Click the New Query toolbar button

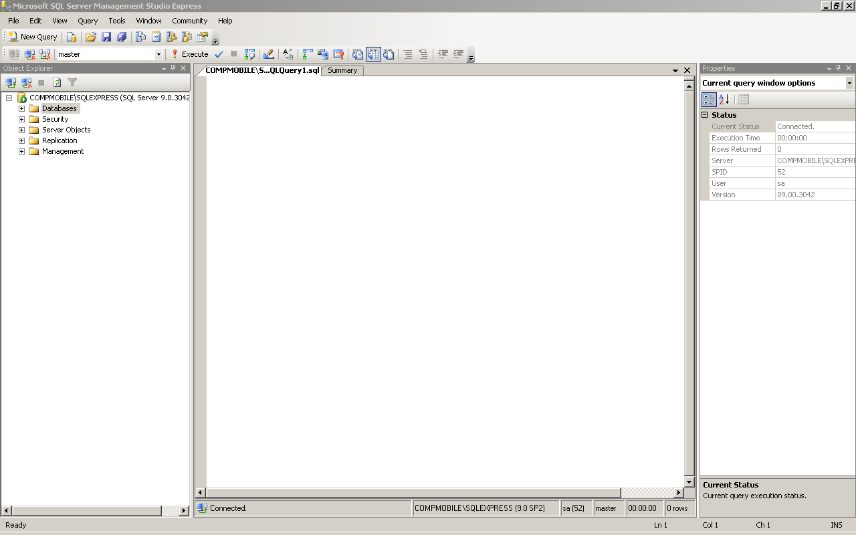[x=33, y=37]
